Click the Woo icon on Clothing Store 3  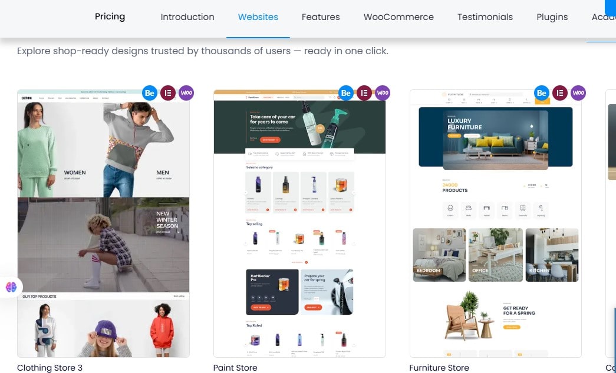(x=186, y=93)
